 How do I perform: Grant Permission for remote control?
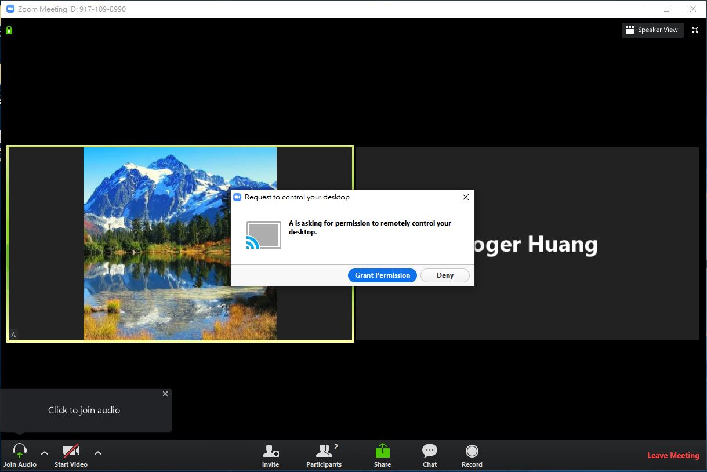[382, 275]
